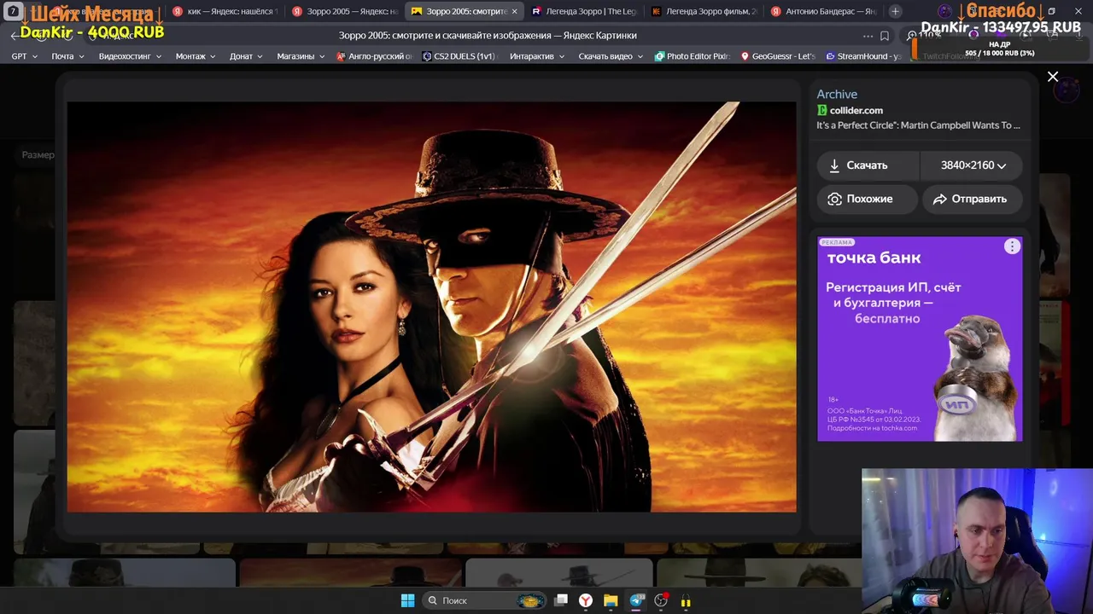Open OBS Studio from the taskbar
This screenshot has height=614, width=1093.
click(661, 600)
